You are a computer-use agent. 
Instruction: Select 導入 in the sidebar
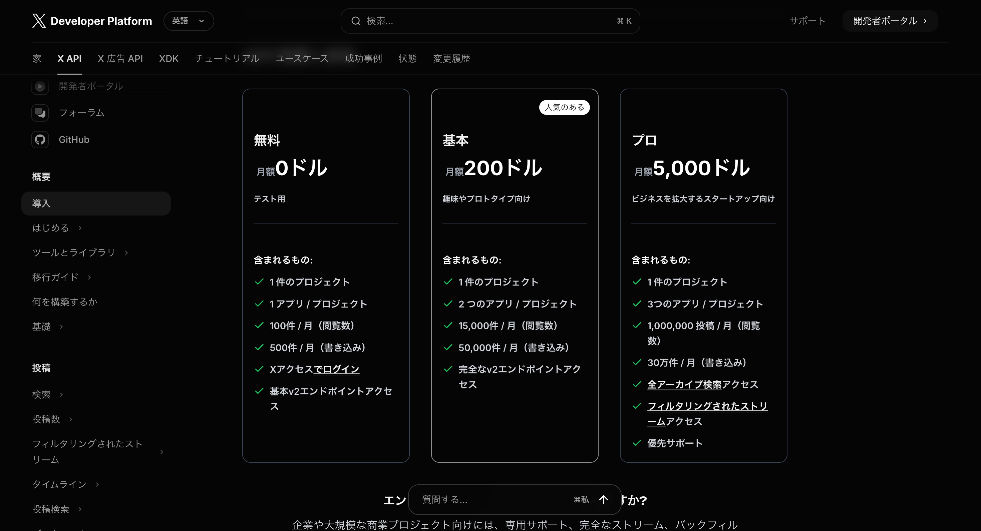coord(96,203)
